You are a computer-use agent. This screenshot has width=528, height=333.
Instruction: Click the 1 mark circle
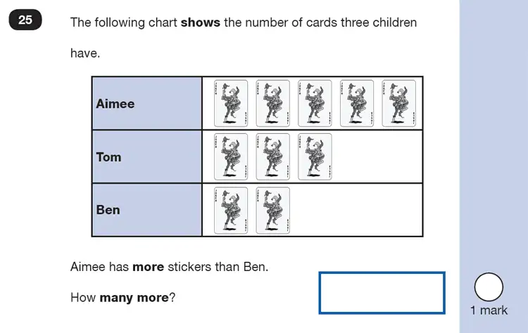[489, 287]
